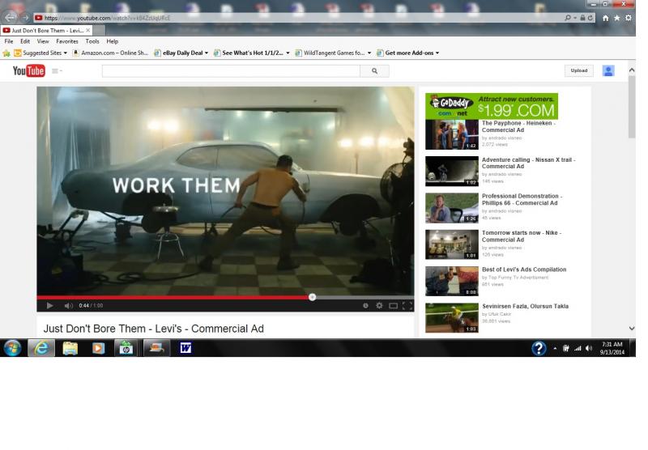Enter full screen video mode
The width and height of the screenshot is (648, 450).
[407, 305]
